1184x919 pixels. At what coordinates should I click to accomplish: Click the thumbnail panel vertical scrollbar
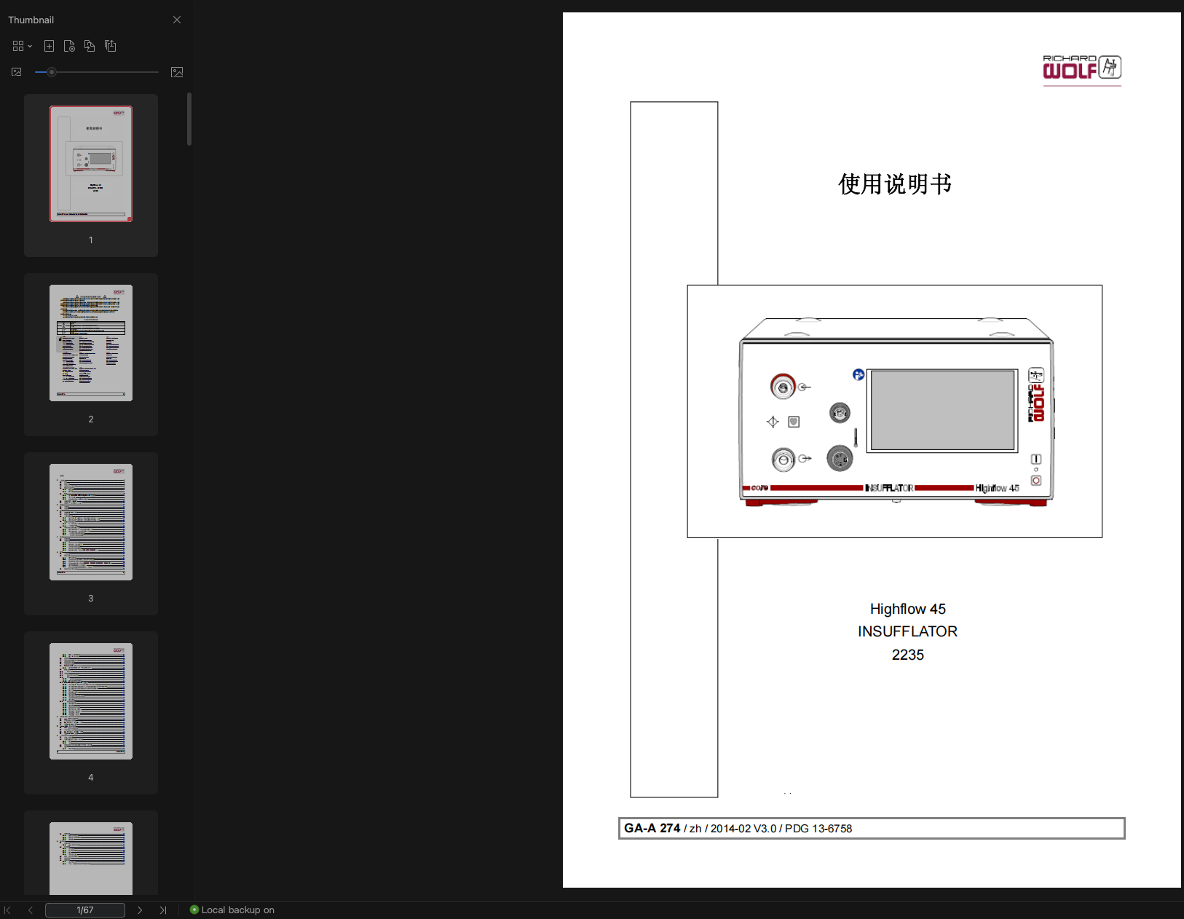click(189, 119)
